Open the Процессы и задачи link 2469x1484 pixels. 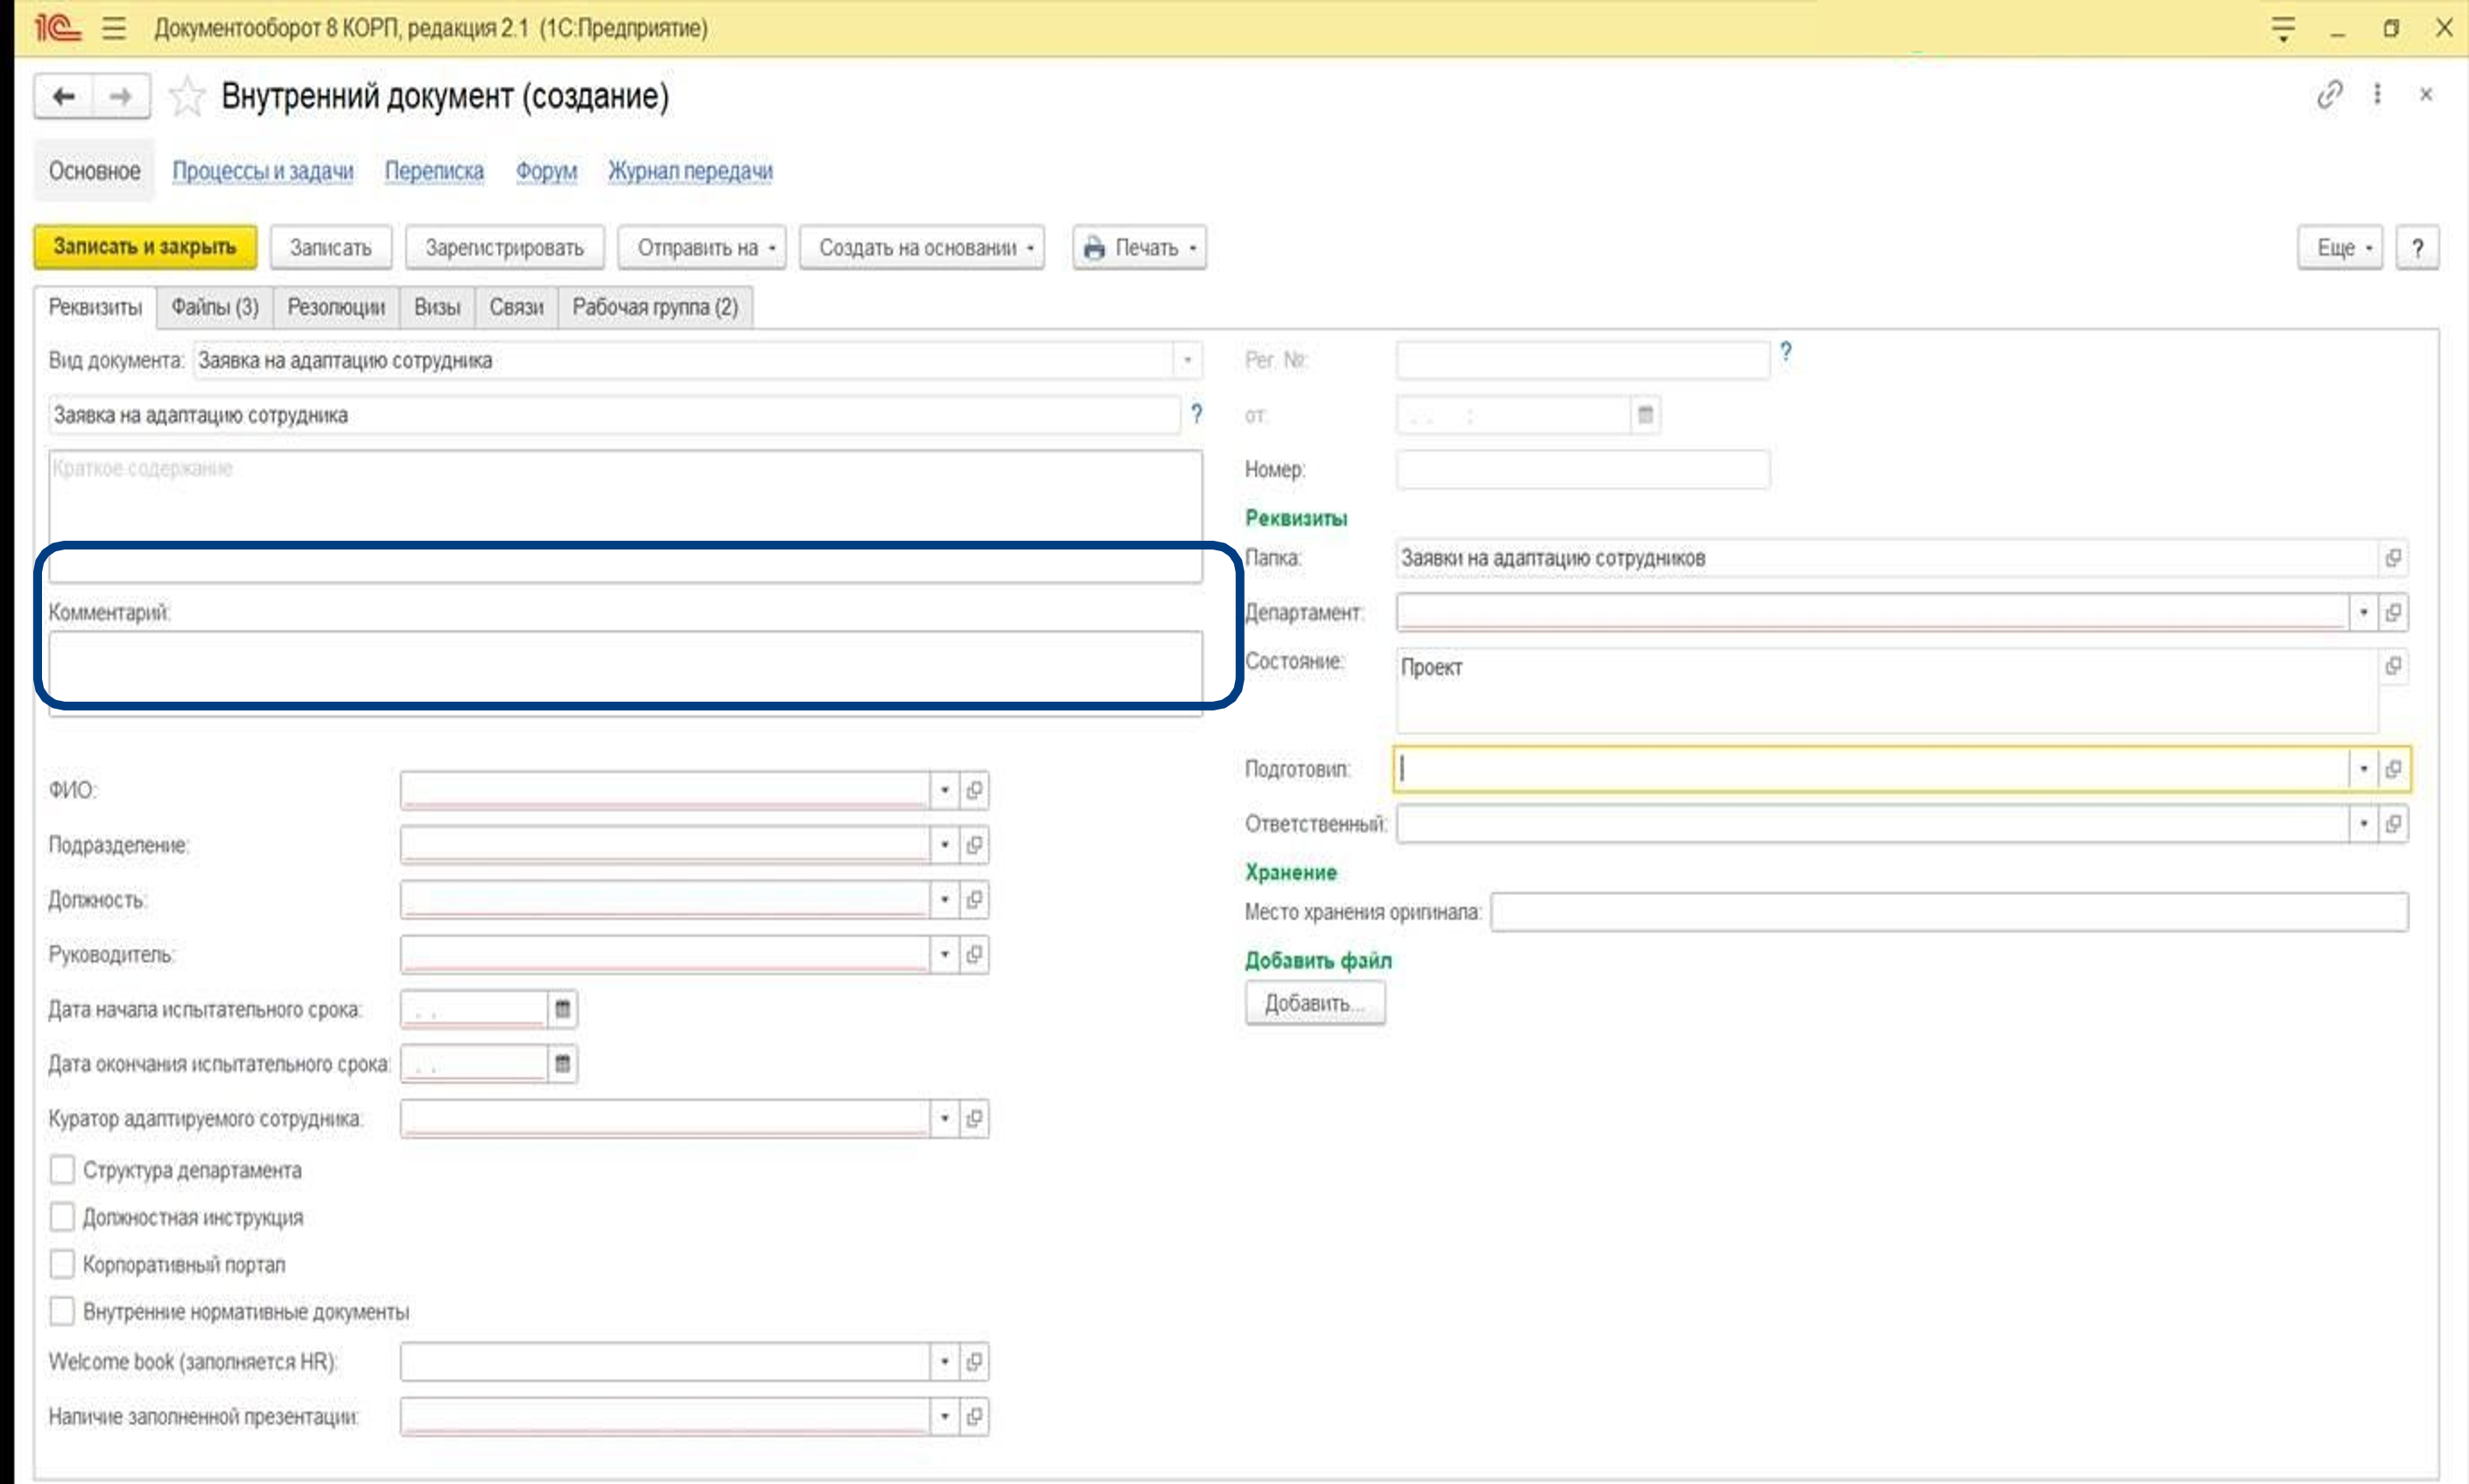click(263, 171)
